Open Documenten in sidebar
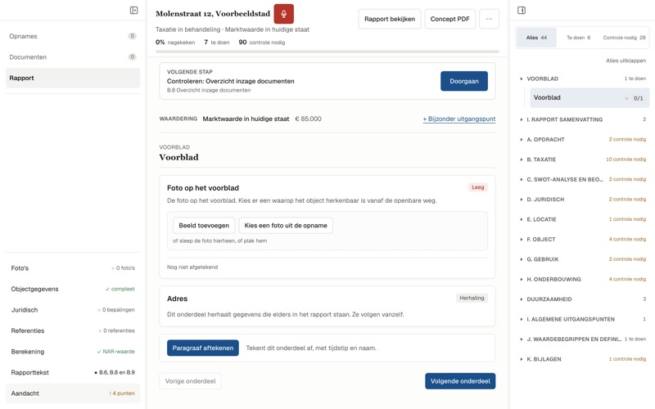Image resolution: width=655 pixels, height=409 pixels. coord(73,57)
